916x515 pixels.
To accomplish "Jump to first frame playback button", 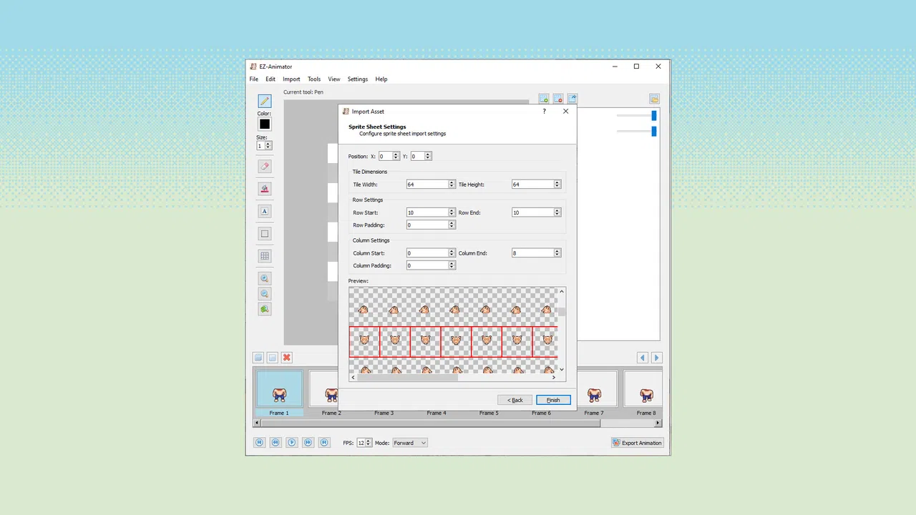I will (260, 443).
